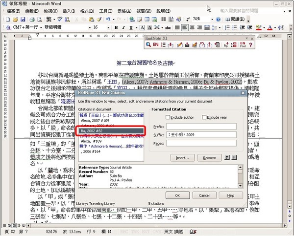This screenshot has height=236, width=294.
Task: Click the font color A swatch
Action: pyautogui.click(x=270, y=28)
